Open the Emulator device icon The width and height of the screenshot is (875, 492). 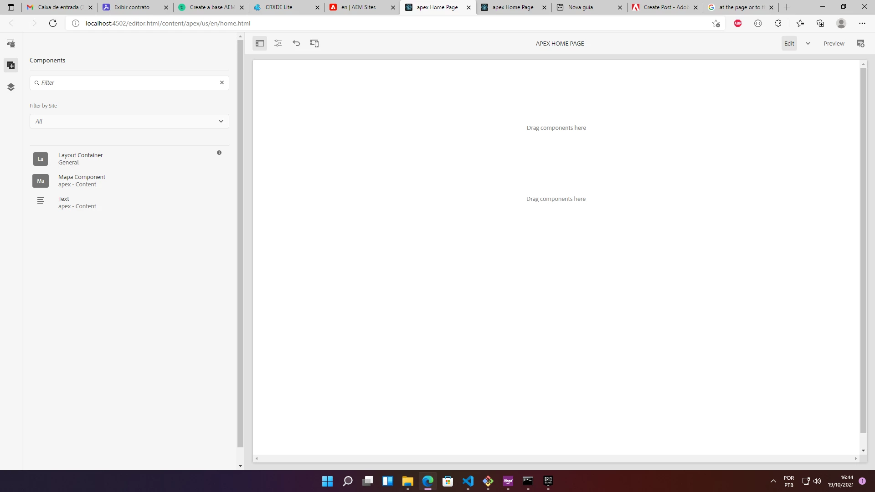tap(314, 43)
